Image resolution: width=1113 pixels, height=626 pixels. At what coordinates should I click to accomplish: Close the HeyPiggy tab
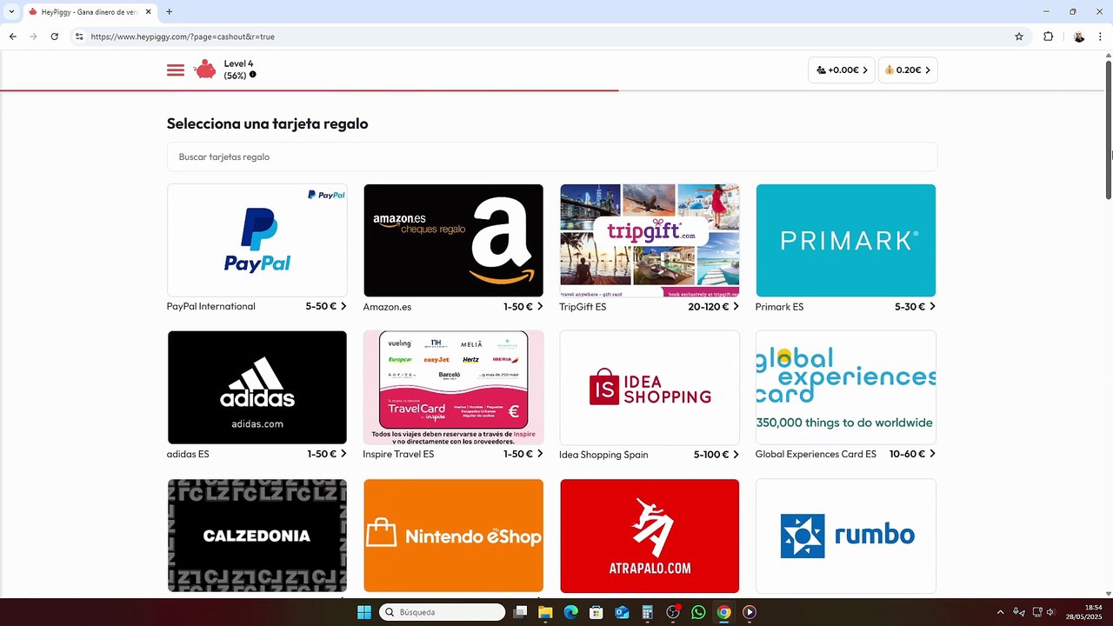(148, 12)
